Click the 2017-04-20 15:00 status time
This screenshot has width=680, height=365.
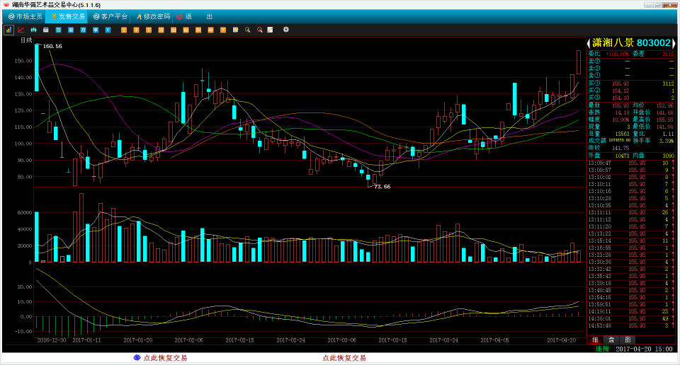644,349
